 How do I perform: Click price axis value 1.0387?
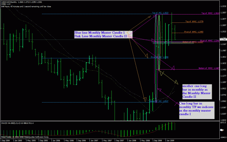(x=223, y=108)
